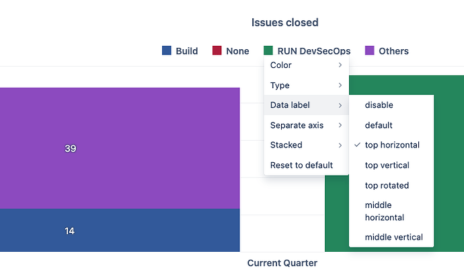Click the purple bar segment labeled 39
The width and height of the screenshot is (464, 276).
point(120,148)
